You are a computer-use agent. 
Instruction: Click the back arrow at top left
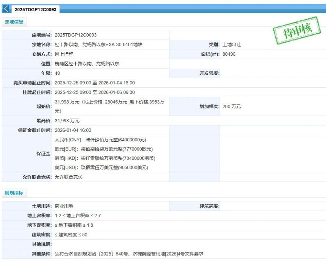coord(6,9)
